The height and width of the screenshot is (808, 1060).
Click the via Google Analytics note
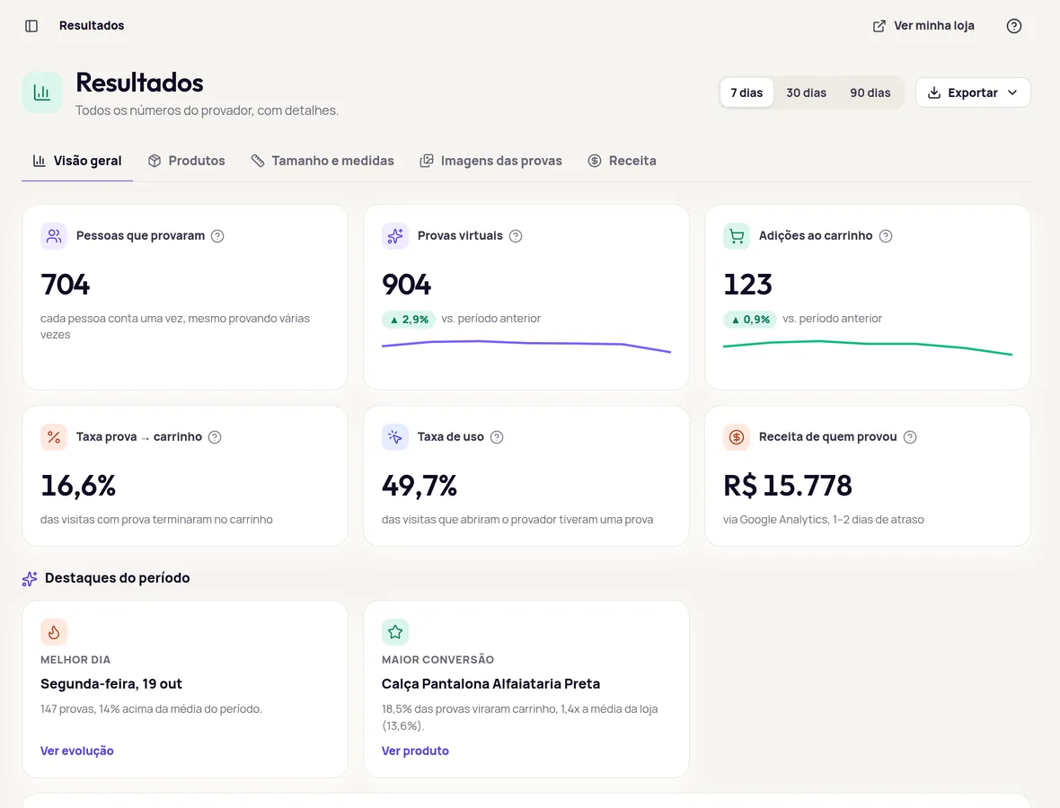824,520
